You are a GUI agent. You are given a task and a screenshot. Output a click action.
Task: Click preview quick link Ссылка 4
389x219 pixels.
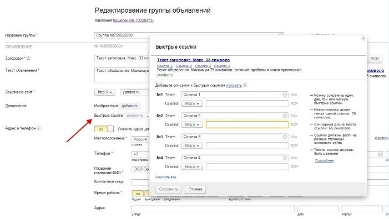pos(222,66)
